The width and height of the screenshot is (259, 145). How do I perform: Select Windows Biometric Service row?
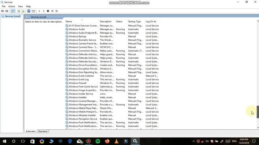tap(112, 40)
